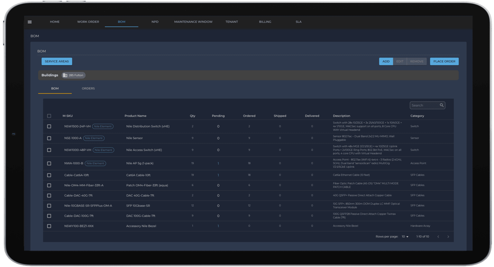The height and width of the screenshot is (267, 494).
Task: Toggle the select-all header checkbox
Action: click(49, 116)
